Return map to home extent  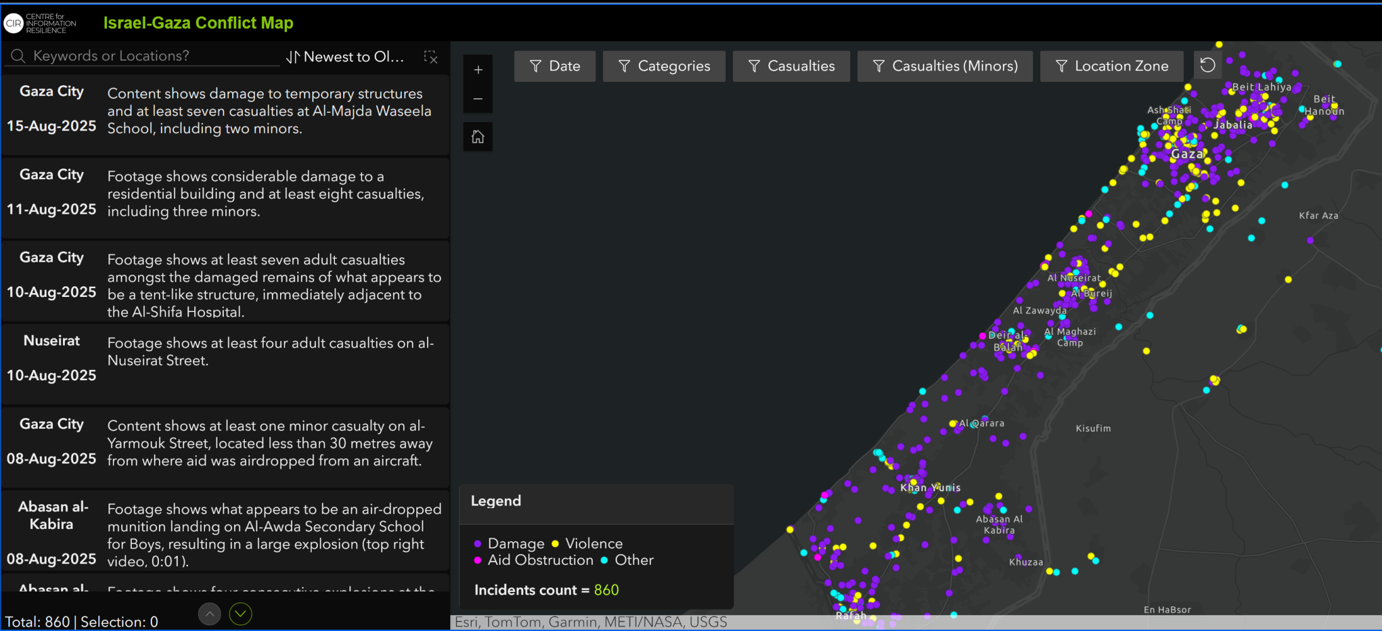tap(478, 137)
